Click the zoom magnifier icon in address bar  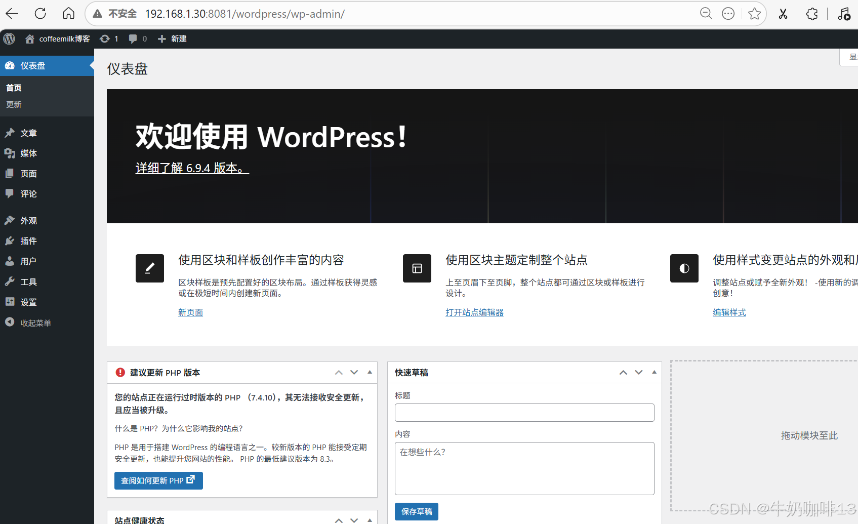click(706, 14)
